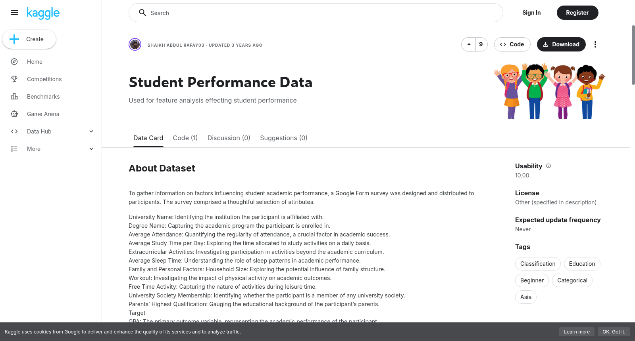635x341 pixels.
Task: Expand the More sidebar section
Action: coord(91,149)
